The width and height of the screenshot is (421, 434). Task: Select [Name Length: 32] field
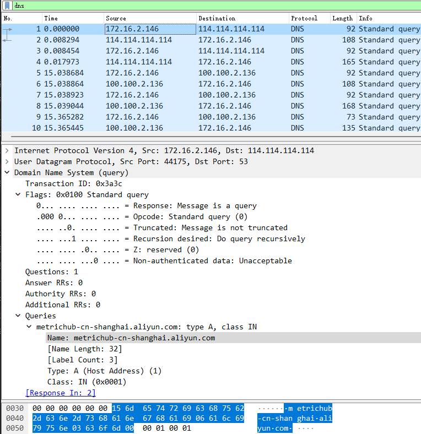coord(85,349)
